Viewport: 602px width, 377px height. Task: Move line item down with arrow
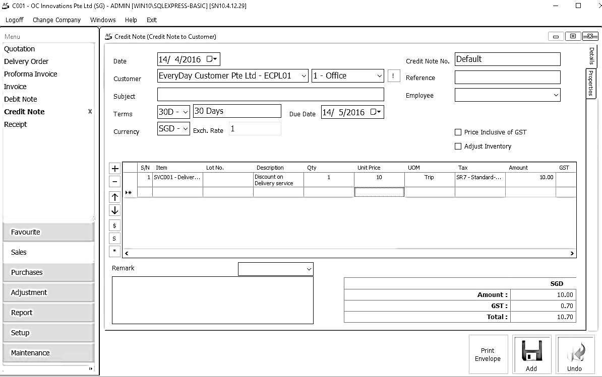[x=115, y=210]
